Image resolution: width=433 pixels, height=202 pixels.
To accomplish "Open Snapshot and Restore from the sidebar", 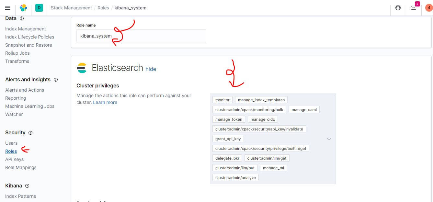I will click(x=28, y=45).
